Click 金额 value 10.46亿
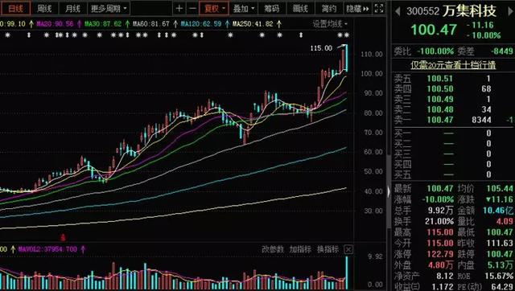The image size is (515, 291). pos(498,211)
